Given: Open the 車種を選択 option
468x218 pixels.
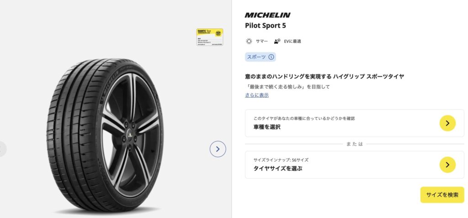Looking at the screenshot, I should coord(267,127).
